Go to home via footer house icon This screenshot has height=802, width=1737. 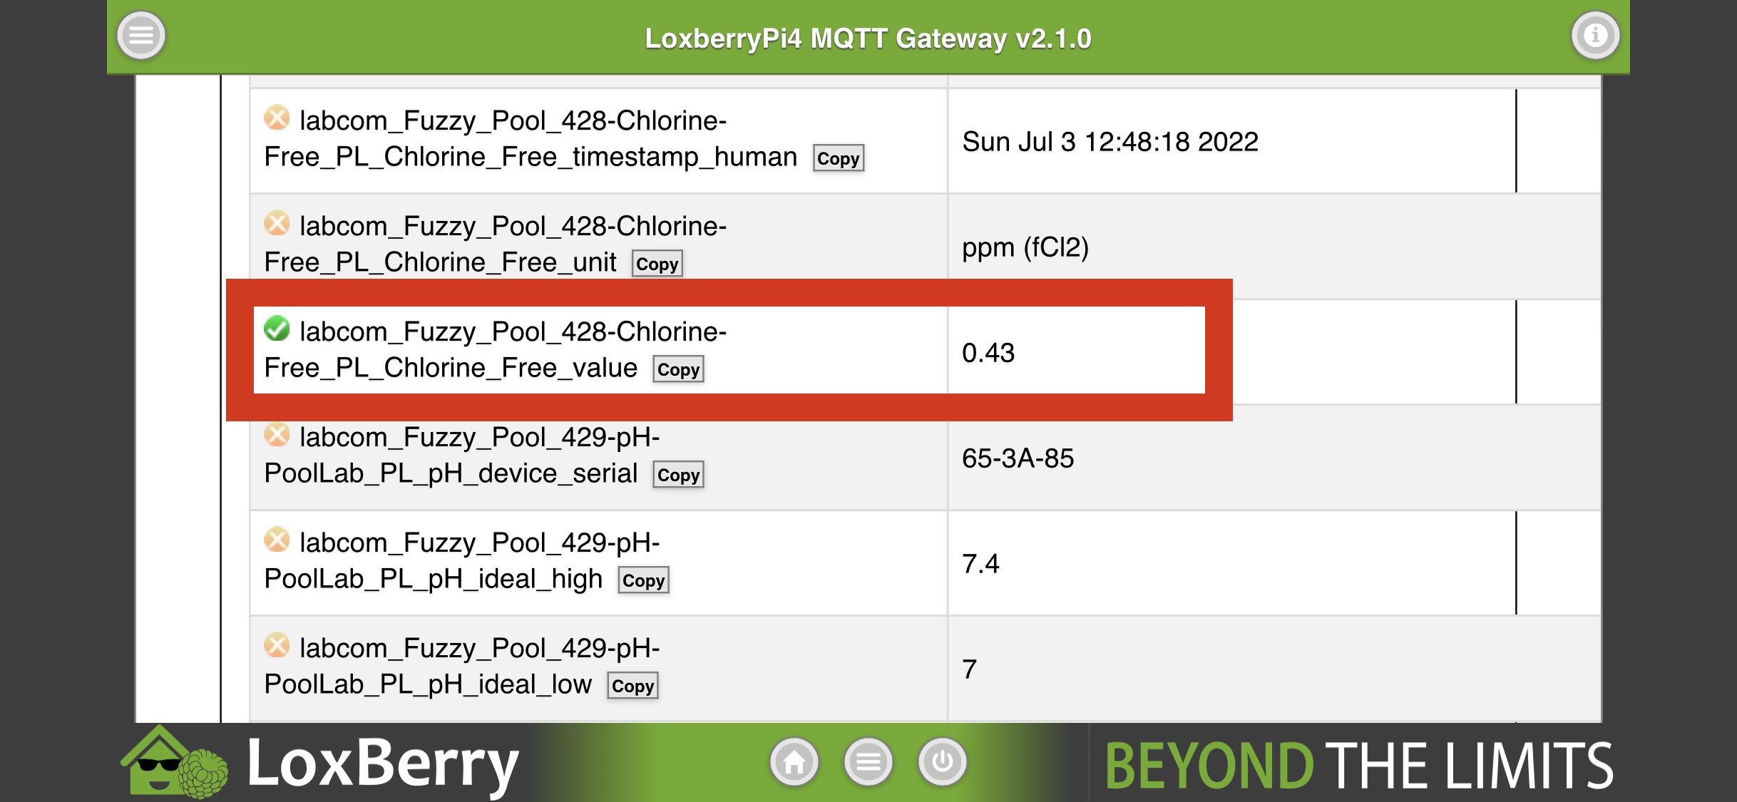point(794,762)
